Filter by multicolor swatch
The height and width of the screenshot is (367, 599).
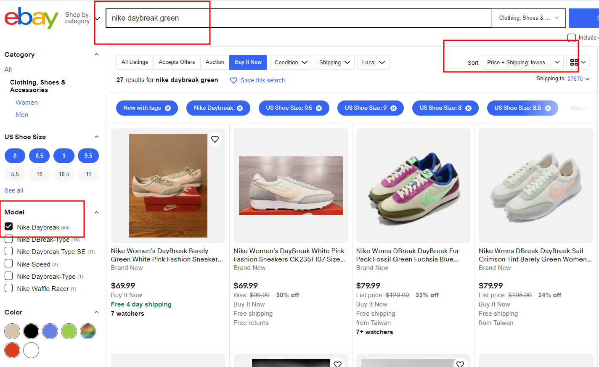tap(88, 331)
